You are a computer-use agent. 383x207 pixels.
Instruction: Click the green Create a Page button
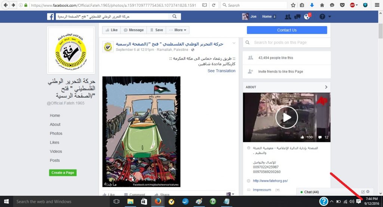[63, 173]
